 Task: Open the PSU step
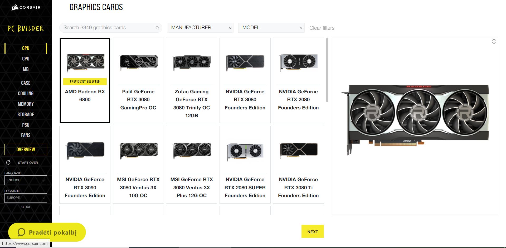26,125
